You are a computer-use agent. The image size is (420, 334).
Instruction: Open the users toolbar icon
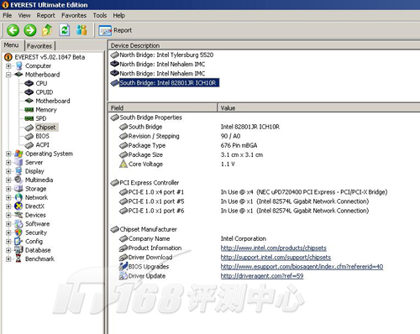click(x=81, y=30)
